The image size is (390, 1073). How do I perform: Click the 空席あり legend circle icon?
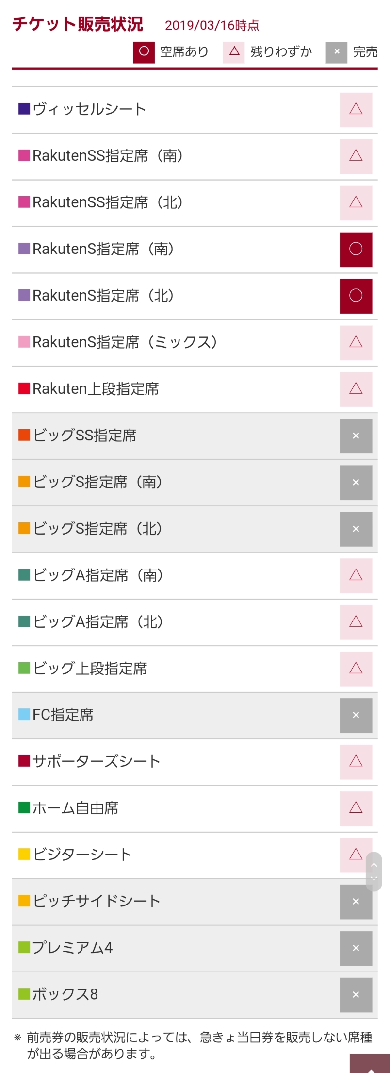(x=144, y=52)
